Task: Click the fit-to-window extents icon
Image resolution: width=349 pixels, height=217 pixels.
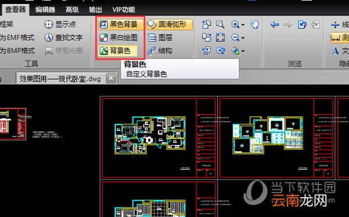Action: [x=220, y=38]
